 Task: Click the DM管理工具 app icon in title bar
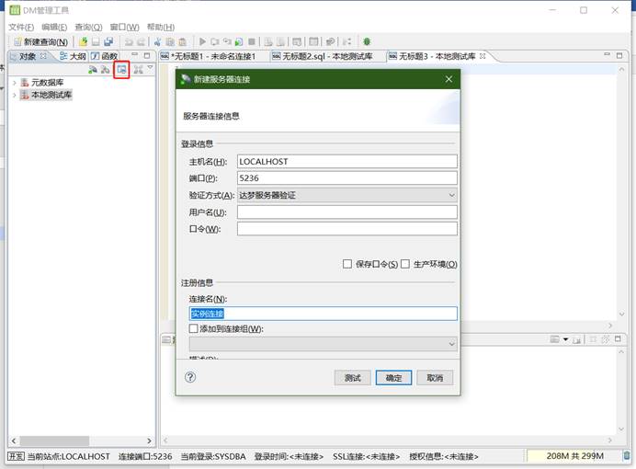click(x=15, y=10)
